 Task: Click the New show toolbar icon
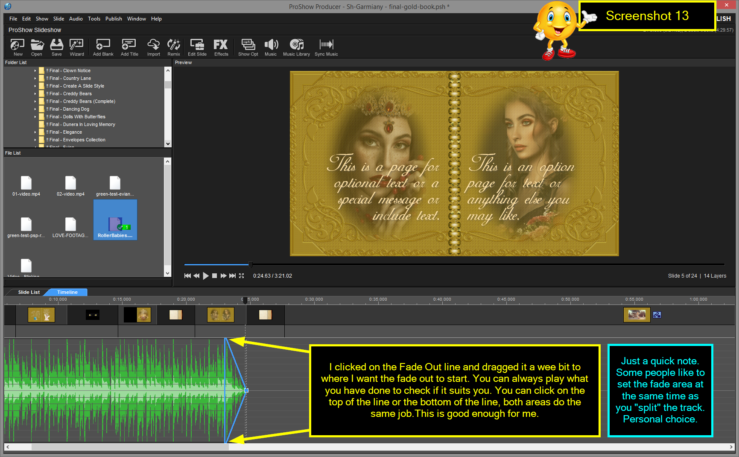click(18, 47)
